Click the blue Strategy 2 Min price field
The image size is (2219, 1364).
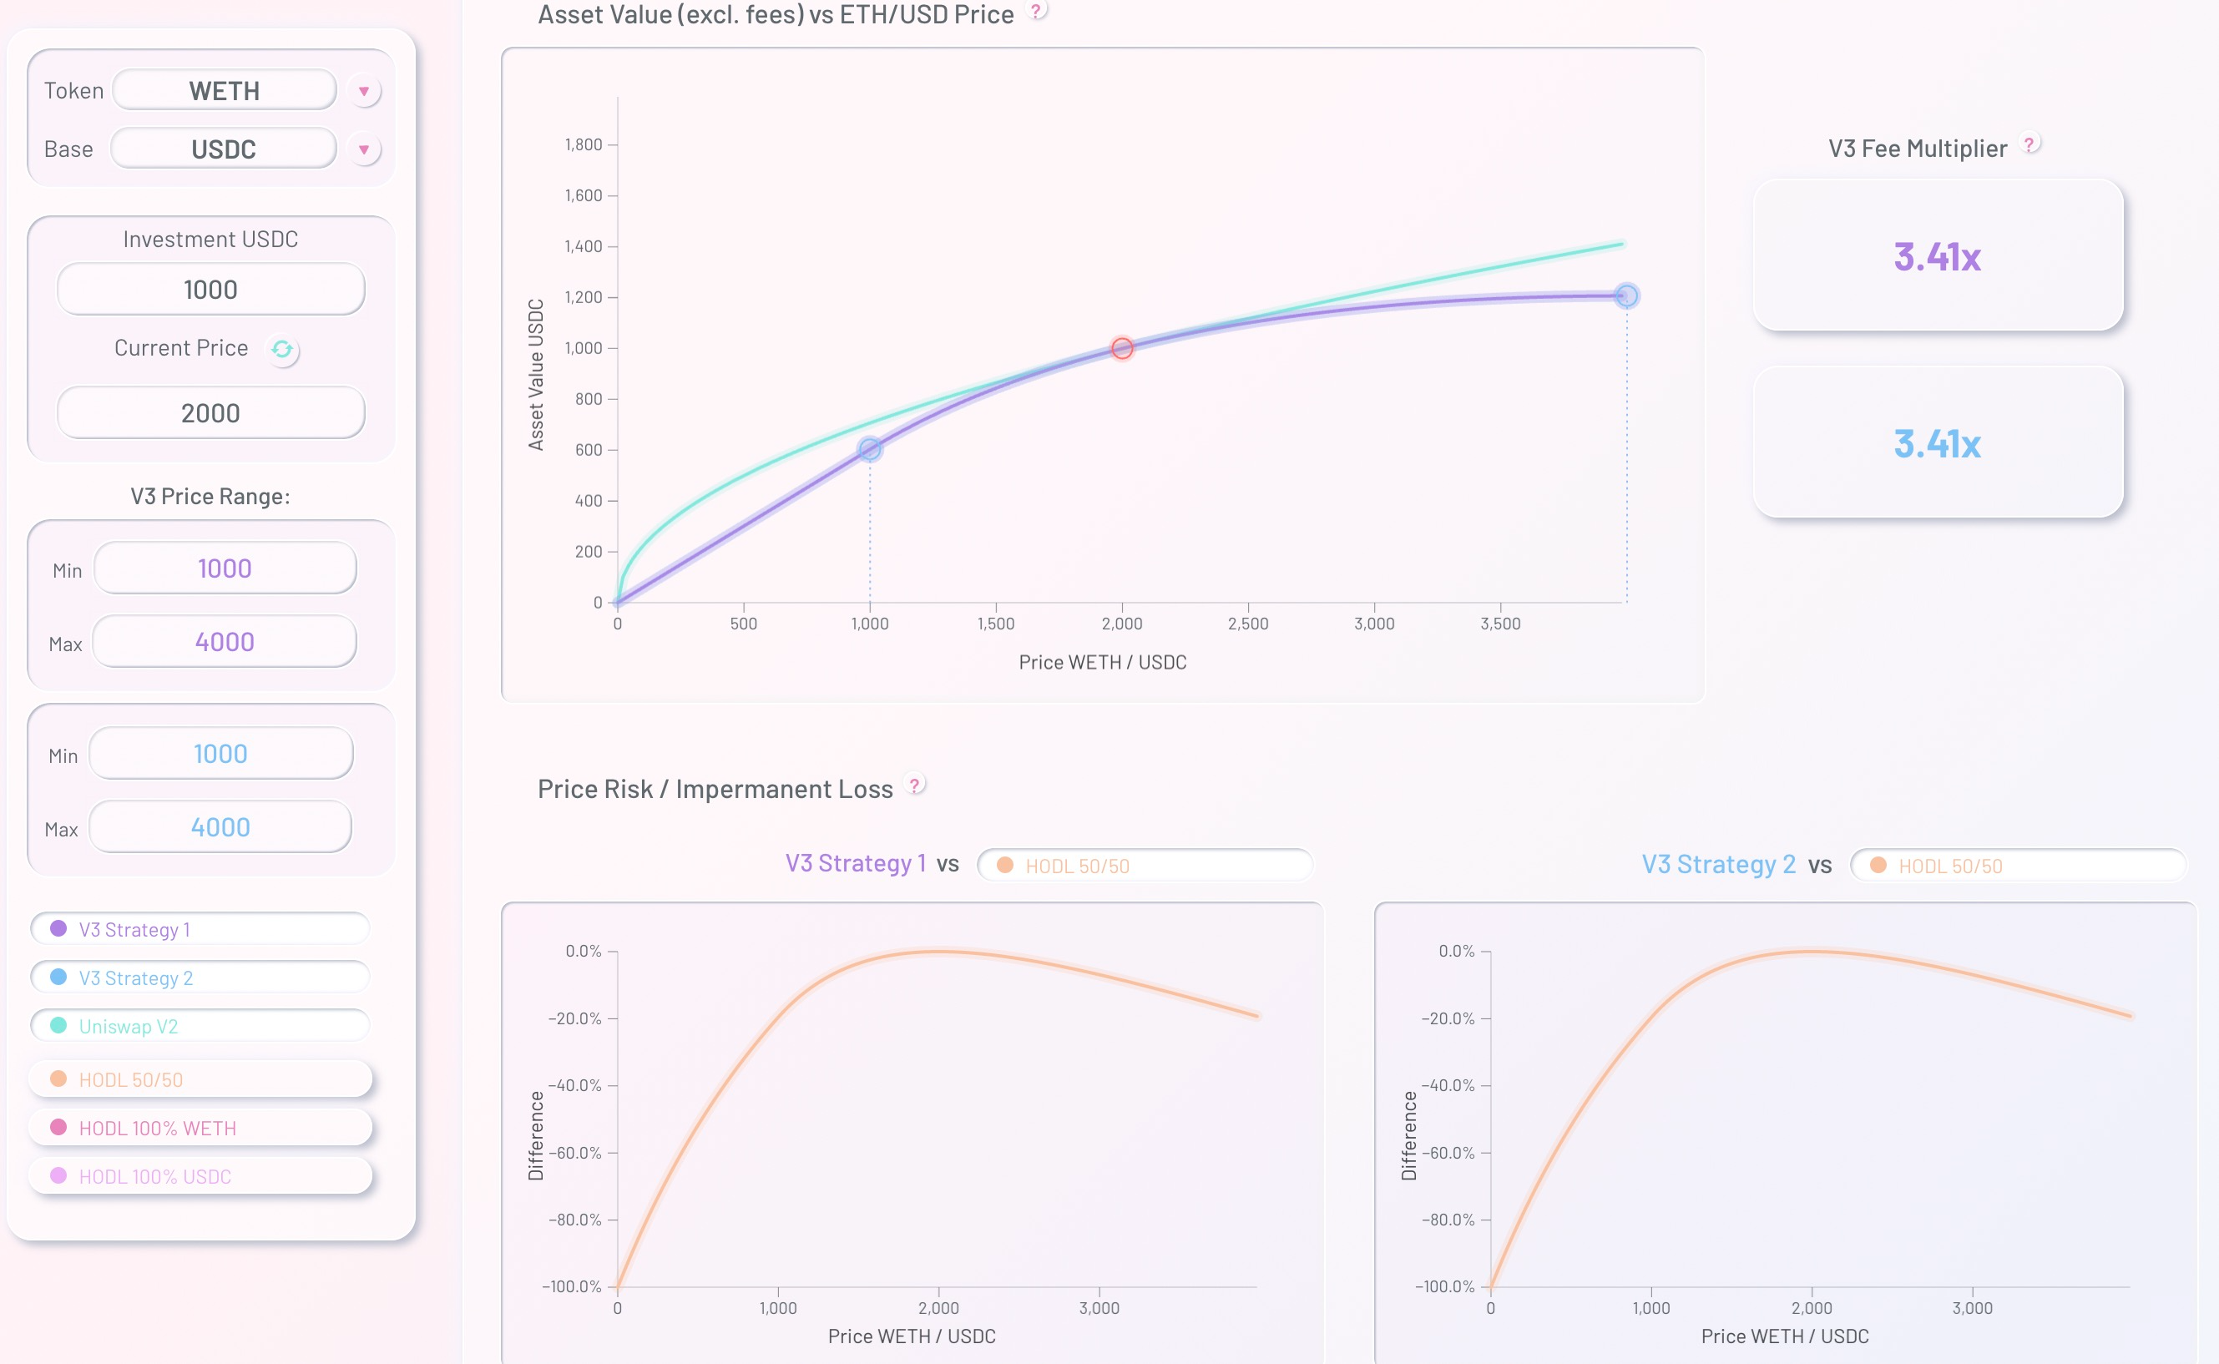point(221,754)
